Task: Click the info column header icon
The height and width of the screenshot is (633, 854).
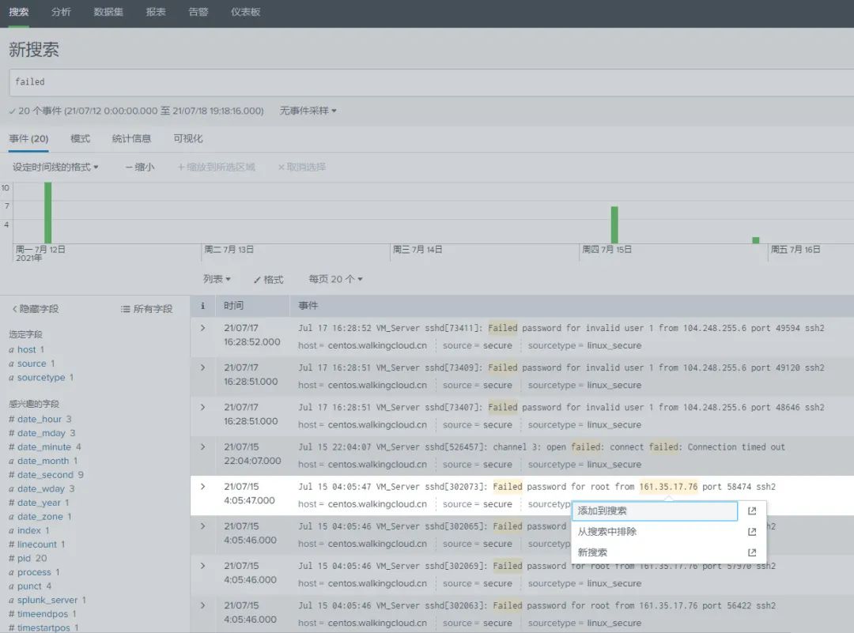Action: click(202, 306)
